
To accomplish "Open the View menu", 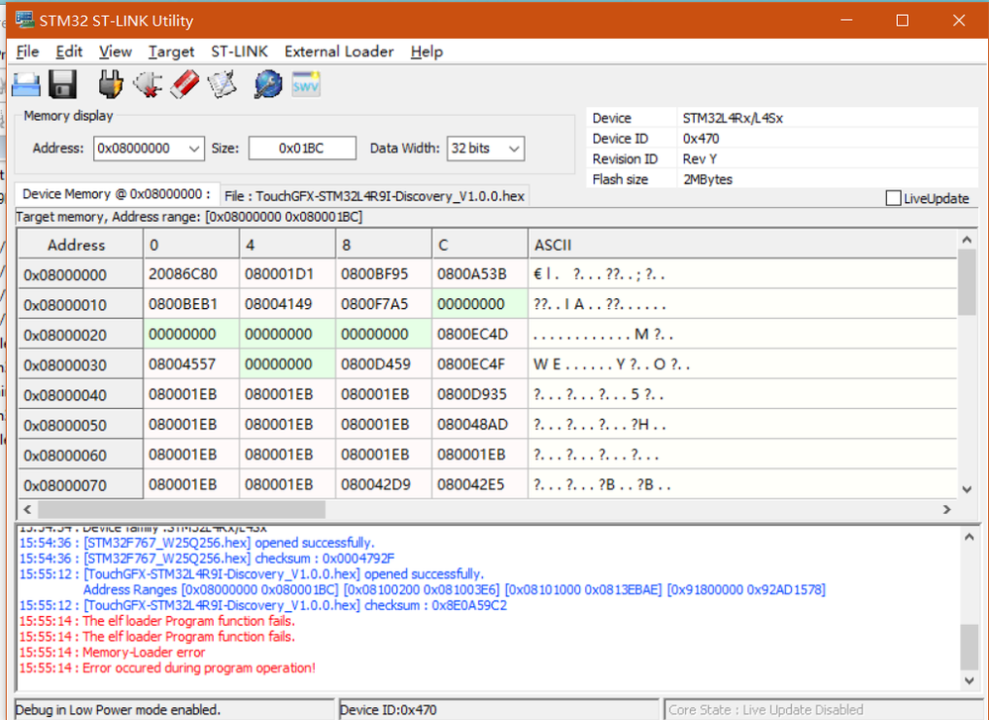I will pyautogui.click(x=116, y=51).
